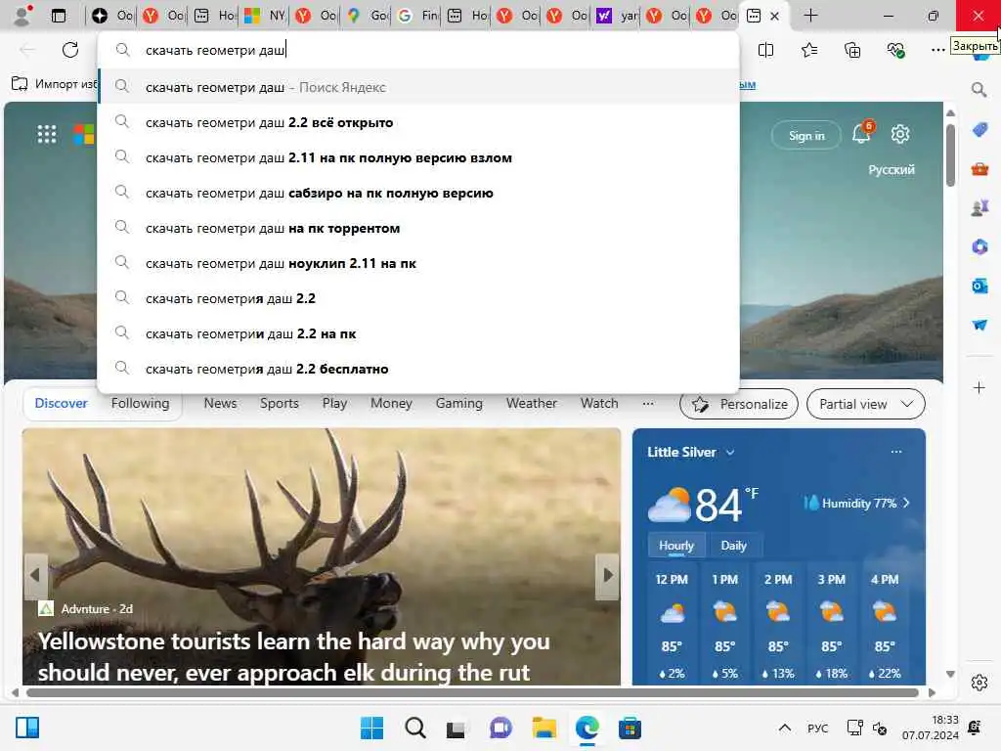Open the MSN app launcher grid icon
The height and width of the screenshot is (751, 1001).
click(x=47, y=134)
